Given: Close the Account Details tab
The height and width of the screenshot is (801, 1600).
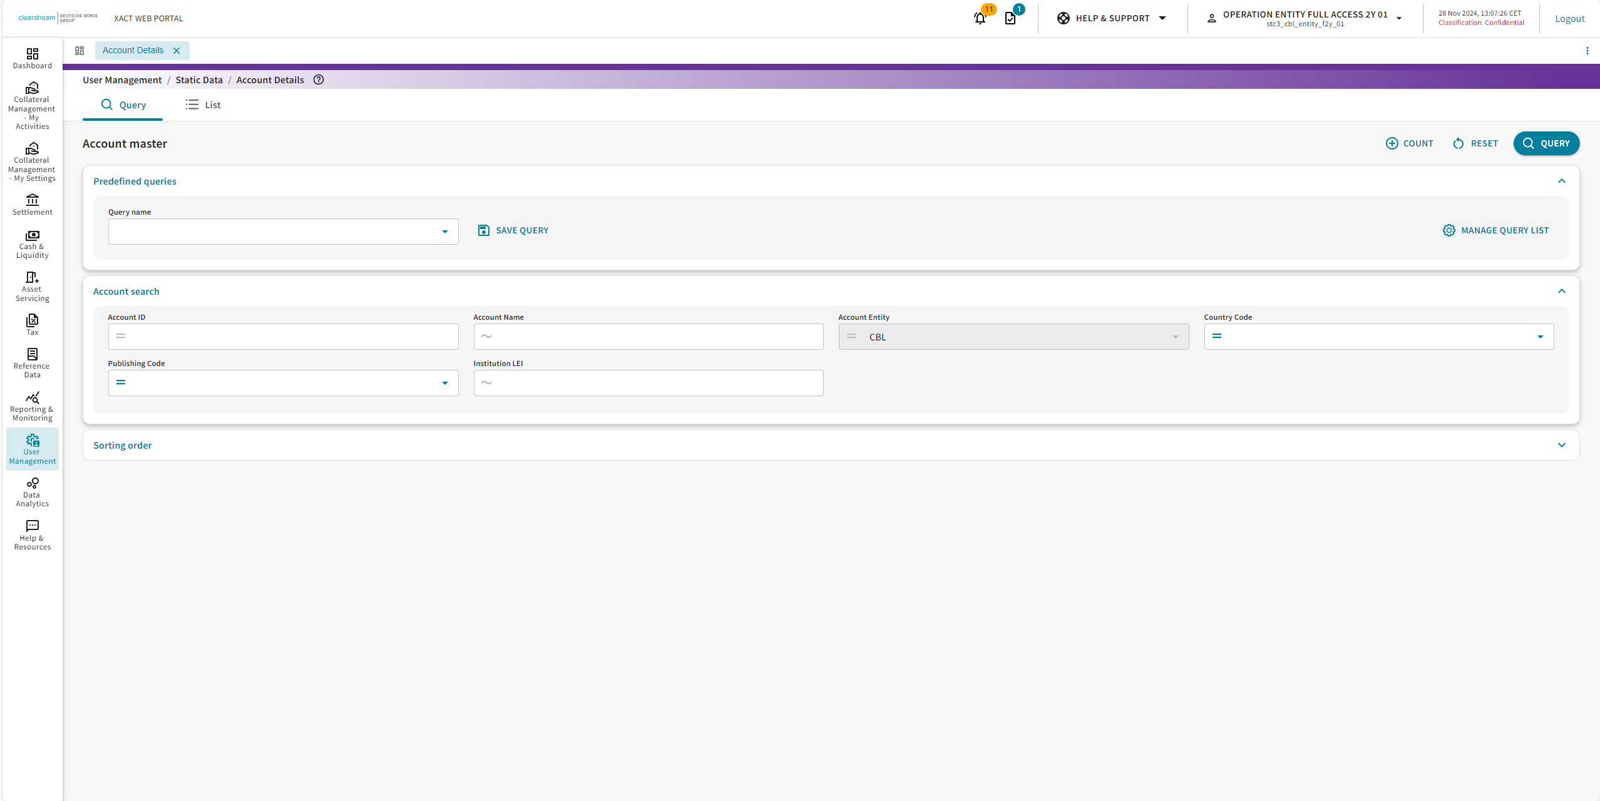Looking at the screenshot, I should (177, 51).
